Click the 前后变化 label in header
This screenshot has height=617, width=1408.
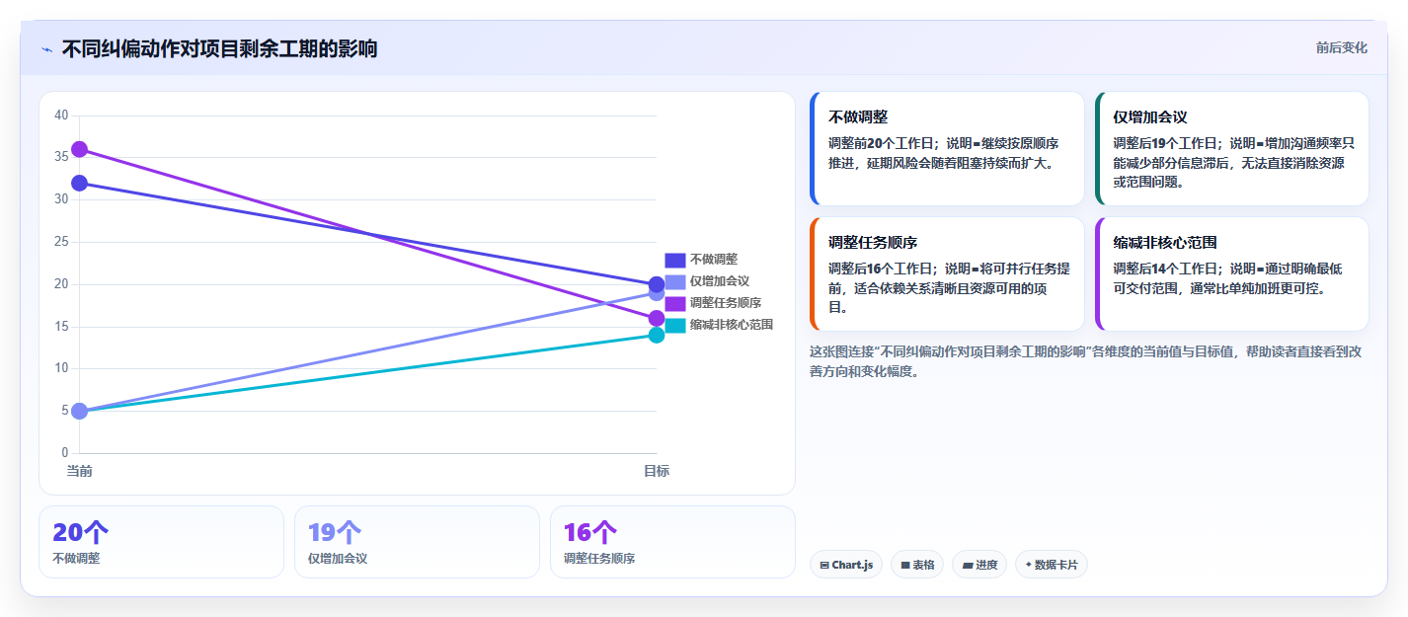[x=1342, y=47]
